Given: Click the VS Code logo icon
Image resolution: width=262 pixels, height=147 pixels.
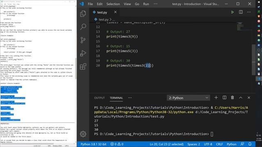Looking at the screenshot, I should tap(81, 4).
